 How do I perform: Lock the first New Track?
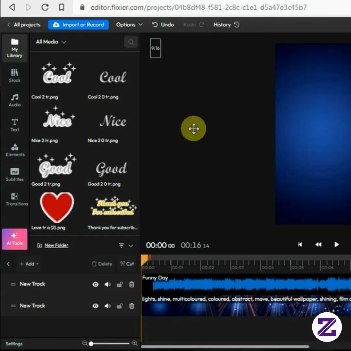120,284
